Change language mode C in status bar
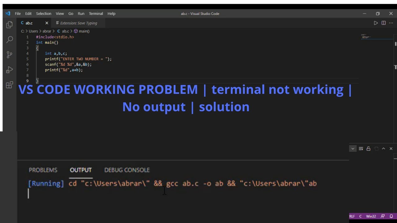Image resolution: width=397 pixels, height=223 pixels. 360,216
